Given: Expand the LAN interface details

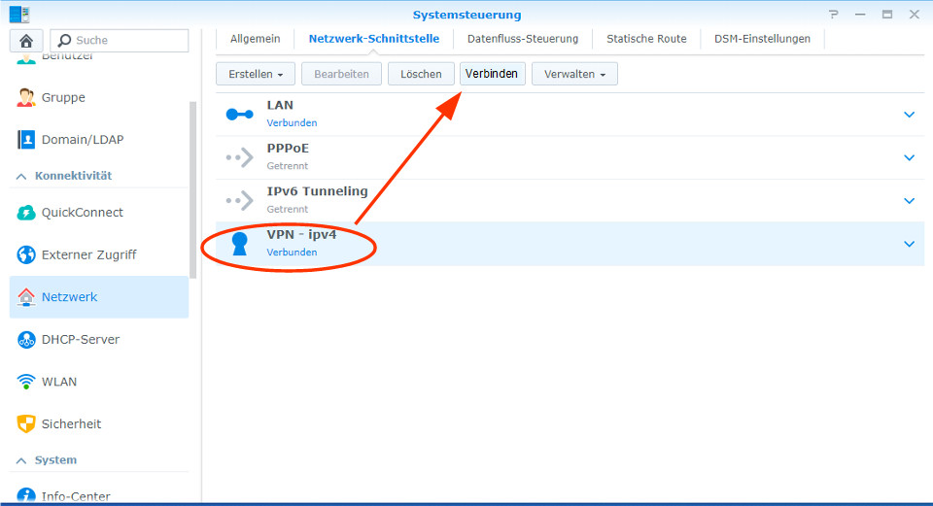Looking at the screenshot, I should pos(909,115).
